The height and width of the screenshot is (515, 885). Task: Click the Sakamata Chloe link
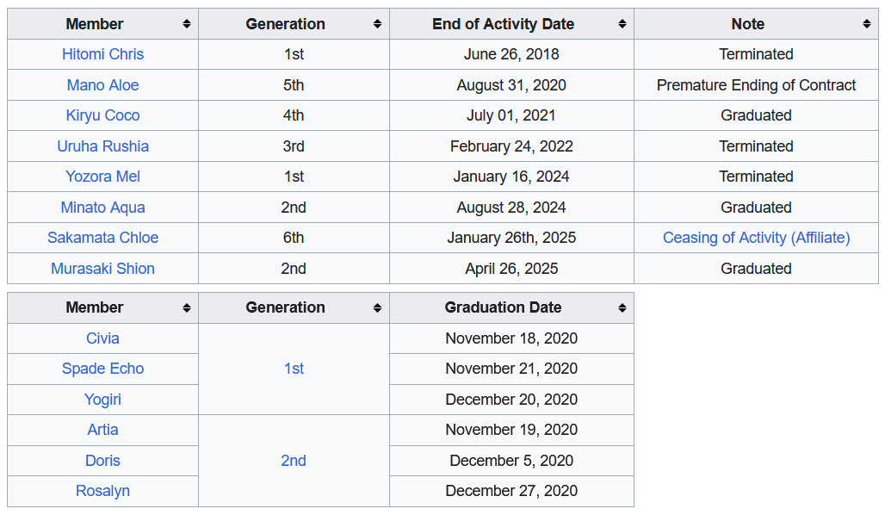pyautogui.click(x=102, y=238)
